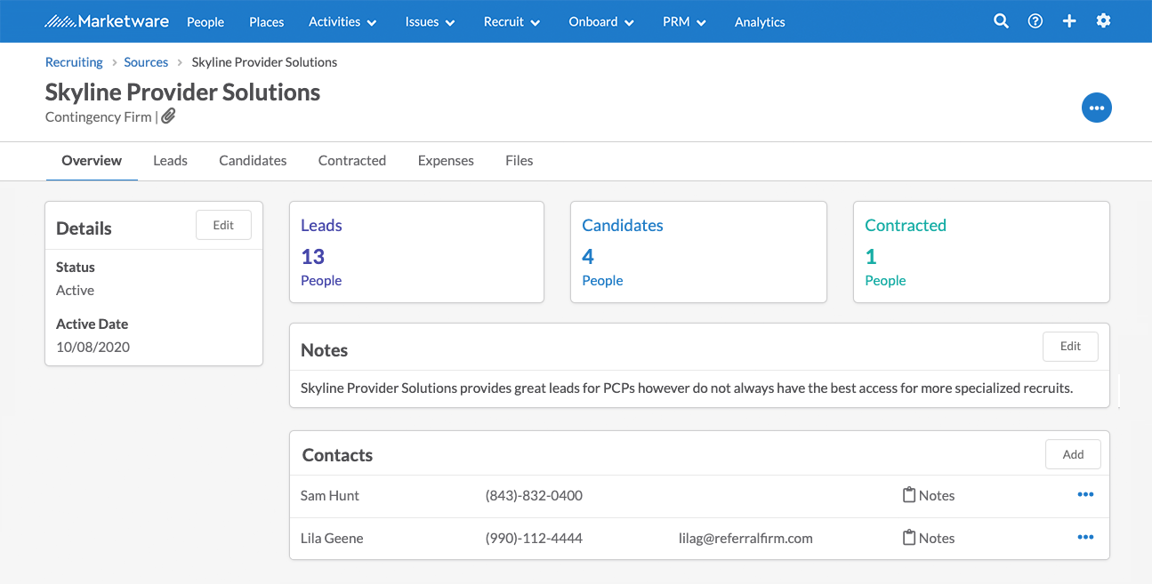Screen dimensions: 1152x584
Task: Go to the People menu
Action: pos(205,22)
